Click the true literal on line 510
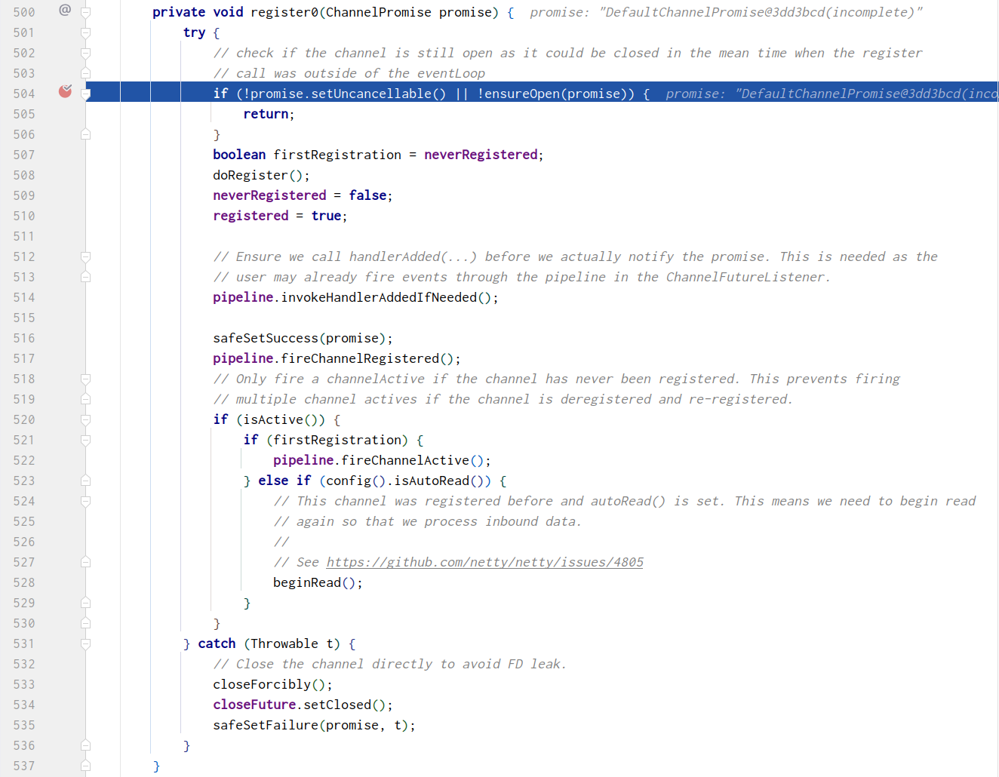 (326, 216)
